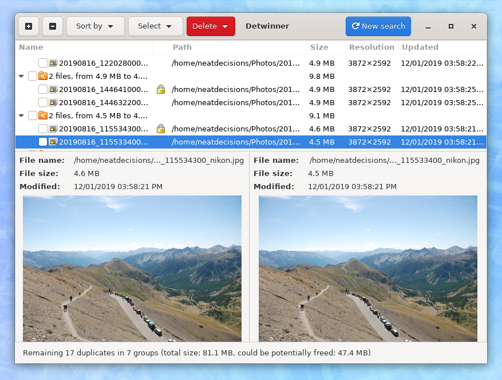
Task: Open the Sort by dropdown
Action: pyautogui.click(x=96, y=26)
